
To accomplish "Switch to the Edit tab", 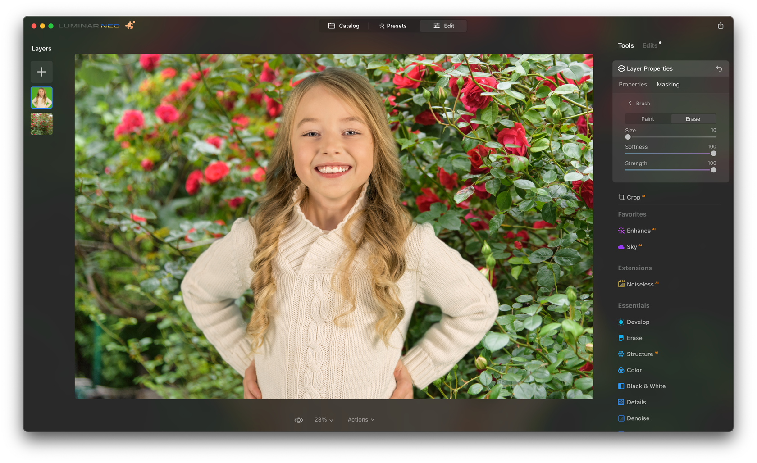I will [x=443, y=26].
